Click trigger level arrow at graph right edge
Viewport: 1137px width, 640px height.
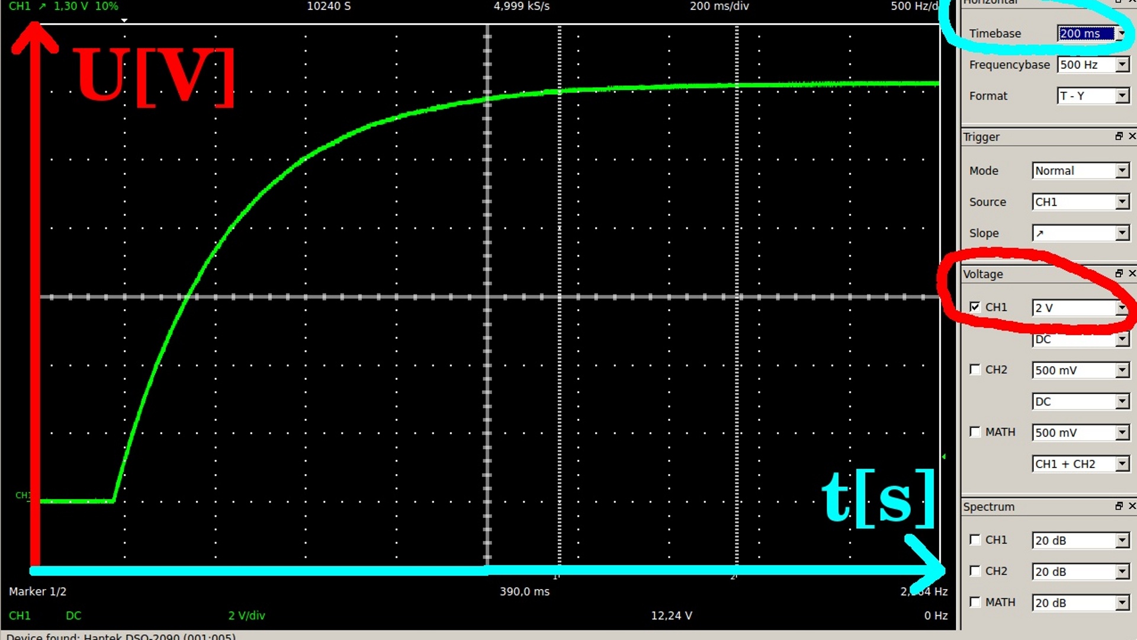click(x=943, y=456)
